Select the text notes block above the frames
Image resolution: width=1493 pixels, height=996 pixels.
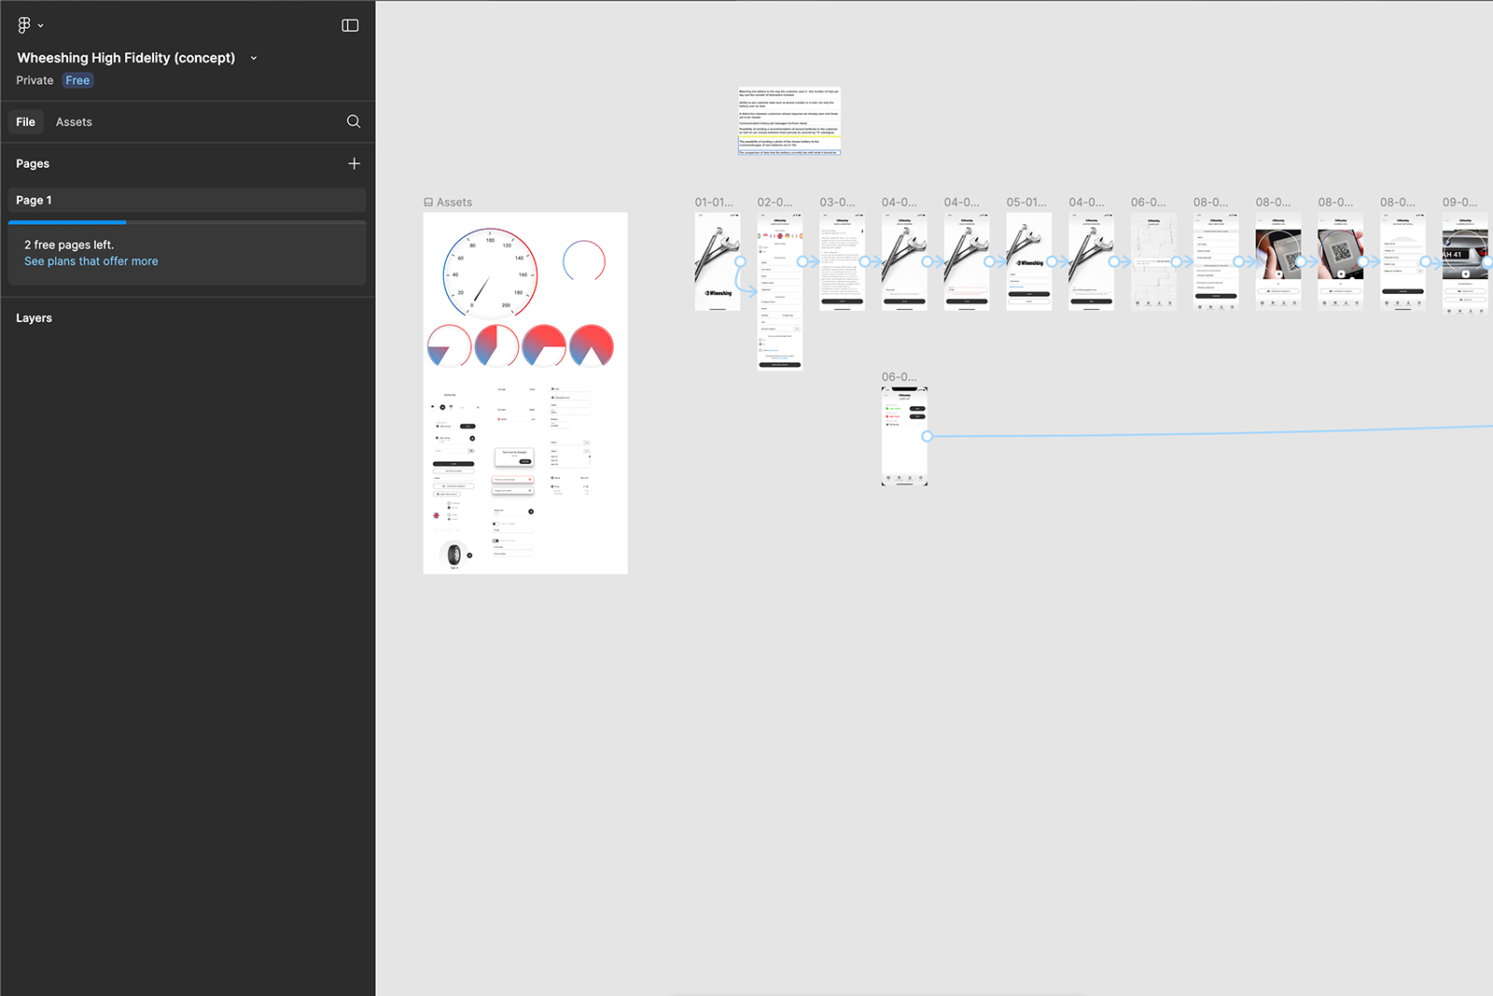[789, 121]
